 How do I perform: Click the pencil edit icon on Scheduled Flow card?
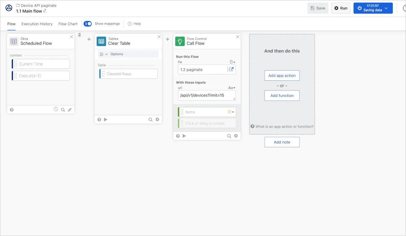[70, 110]
